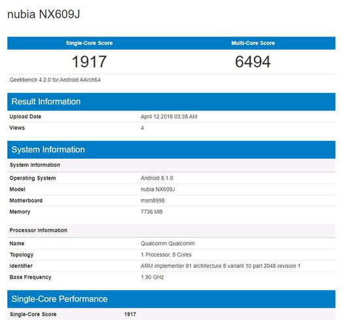342x320 pixels.
Task: Click the 1.90 GHz value
Action: click(152, 277)
